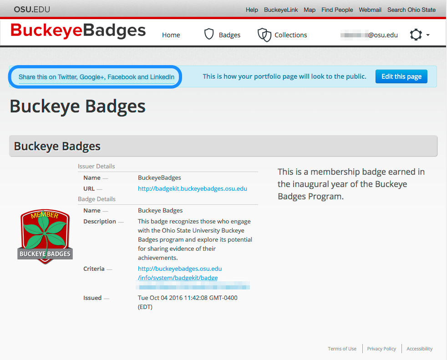Viewport: 447px width, 360px height.
Task: Click the Buckeye Badges member badge image
Action: [x=45, y=237]
